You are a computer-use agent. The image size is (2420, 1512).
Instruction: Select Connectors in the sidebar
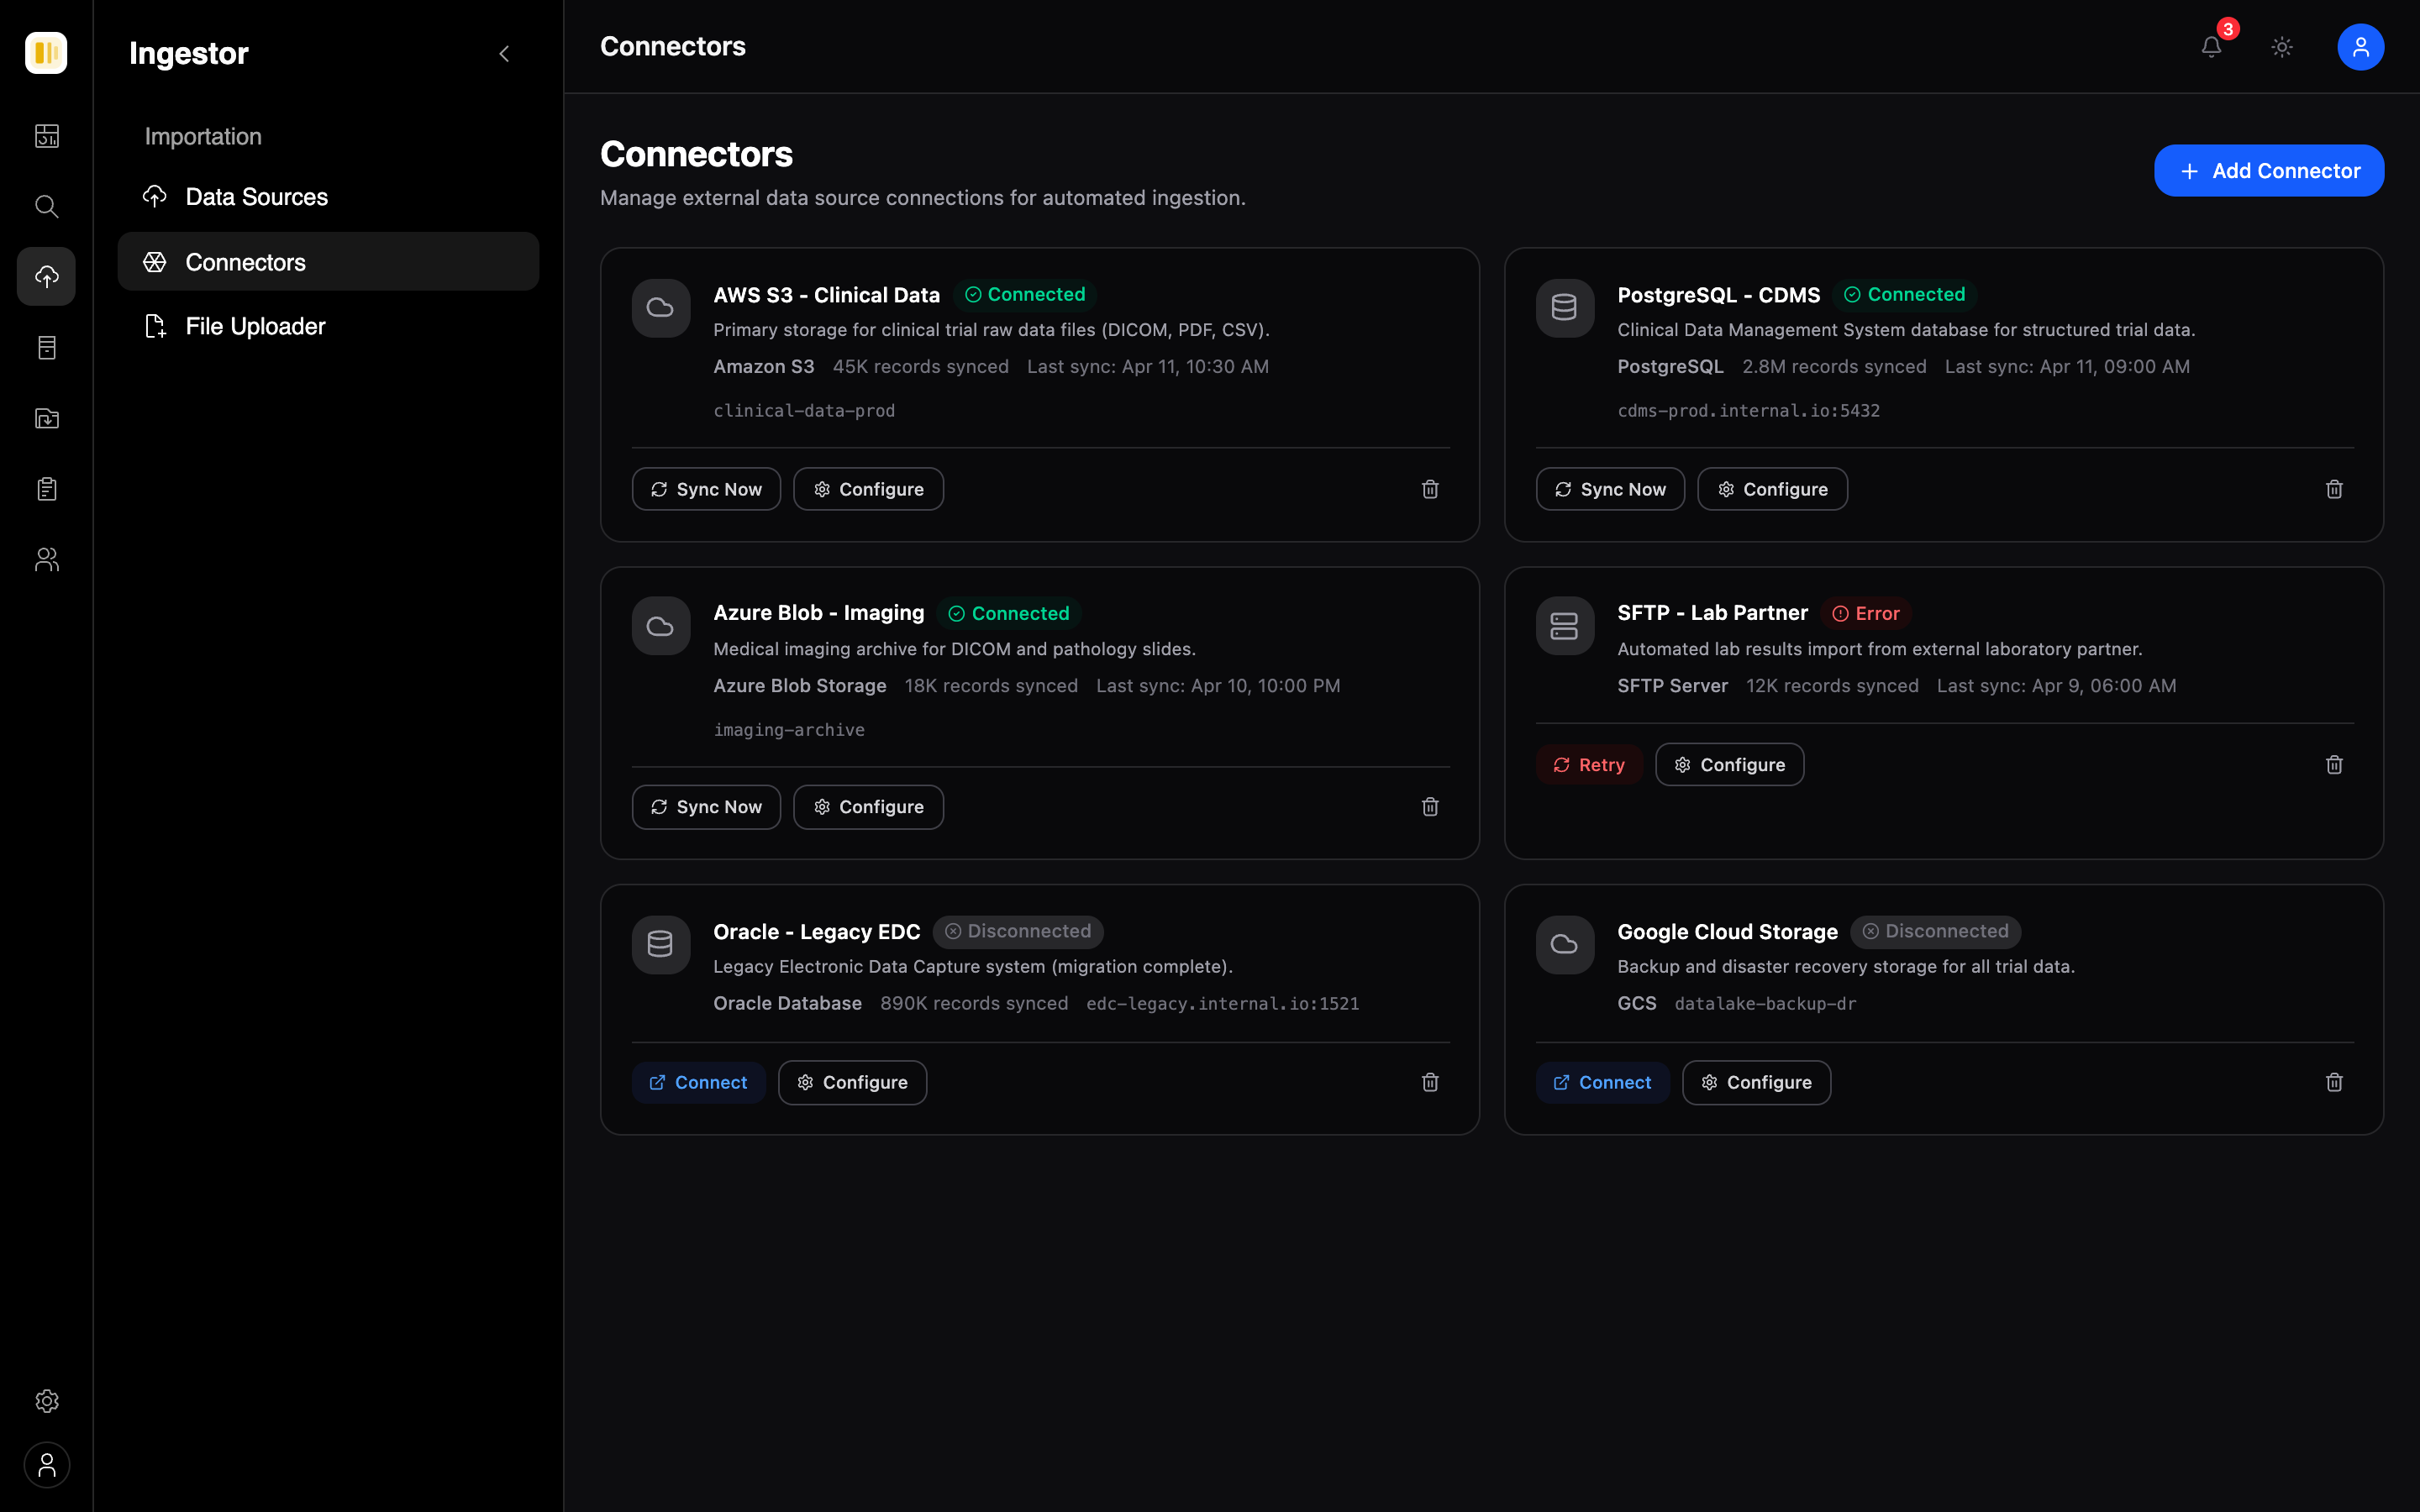[328, 262]
